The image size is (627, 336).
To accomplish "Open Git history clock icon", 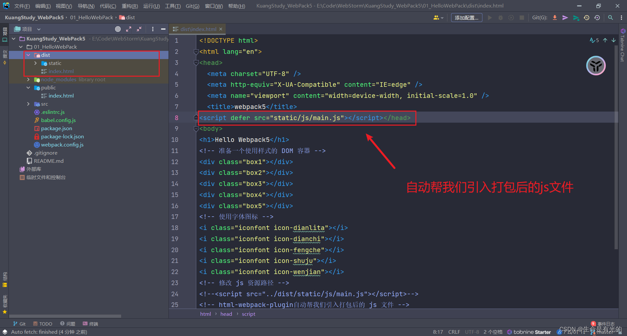I will click(587, 18).
